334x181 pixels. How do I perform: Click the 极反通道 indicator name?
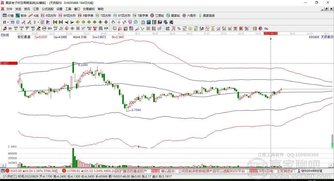(24, 37)
